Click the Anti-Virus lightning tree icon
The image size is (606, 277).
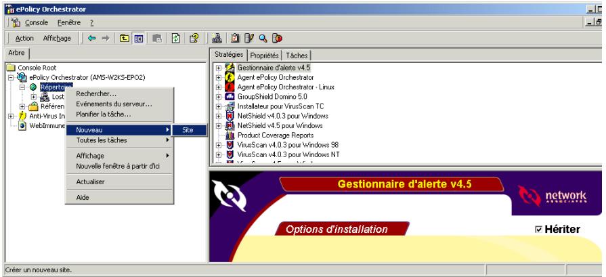point(22,116)
